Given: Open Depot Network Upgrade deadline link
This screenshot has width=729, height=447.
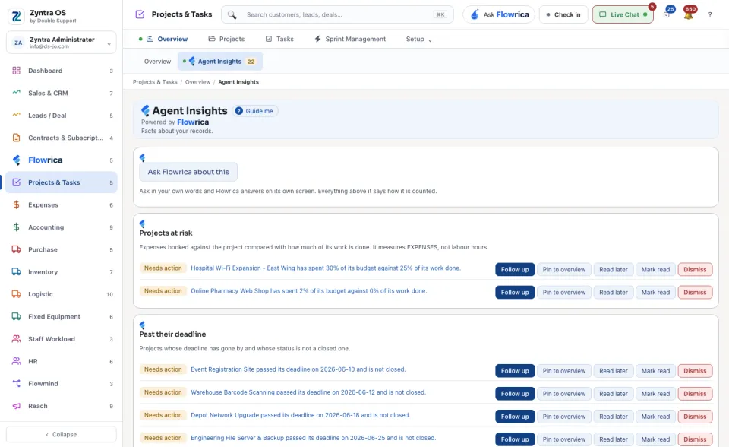Looking at the screenshot, I should tap(301, 415).
